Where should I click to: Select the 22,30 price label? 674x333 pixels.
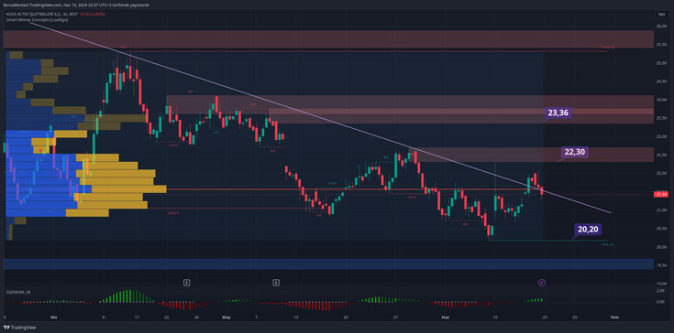coord(575,152)
